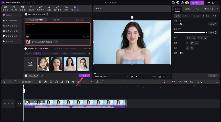Select the 일상 avatar category tag

point(37,53)
